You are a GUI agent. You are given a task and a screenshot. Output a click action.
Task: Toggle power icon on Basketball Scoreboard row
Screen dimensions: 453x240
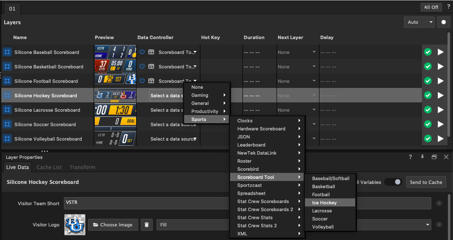tap(142, 66)
